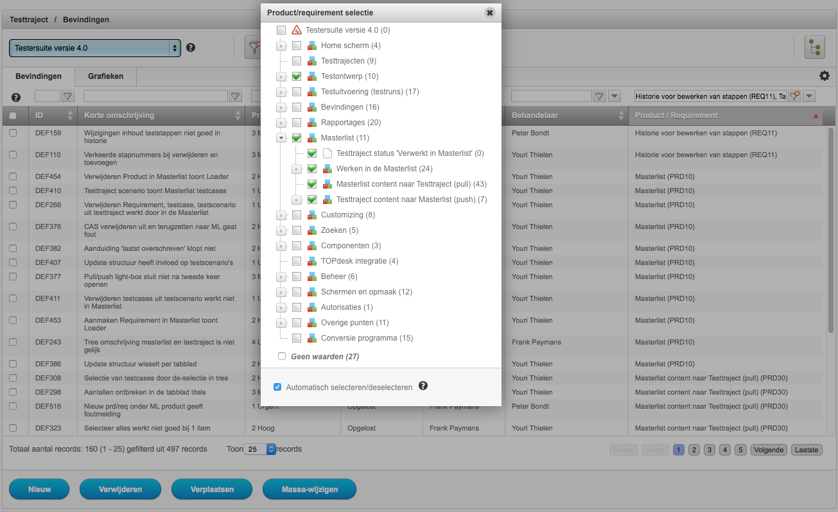The height and width of the screenshot is (512, 838).
Task: Close the Product/requirement selectie dialog
Action: [490, 13]
